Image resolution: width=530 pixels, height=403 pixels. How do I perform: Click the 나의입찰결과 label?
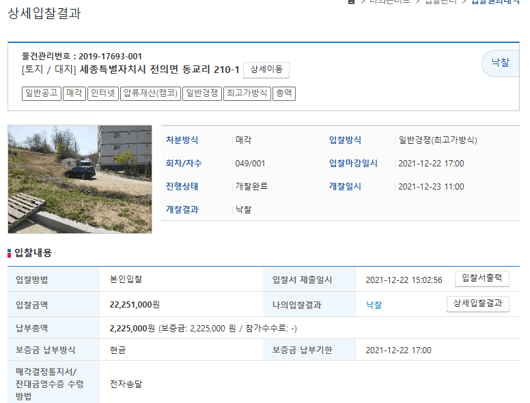297,305
